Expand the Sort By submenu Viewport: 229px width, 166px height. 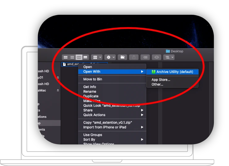coord(112,140)
